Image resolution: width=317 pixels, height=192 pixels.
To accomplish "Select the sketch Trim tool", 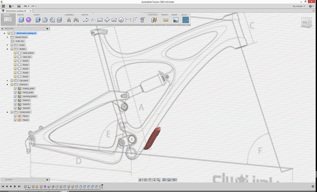I will pos(93,20).
